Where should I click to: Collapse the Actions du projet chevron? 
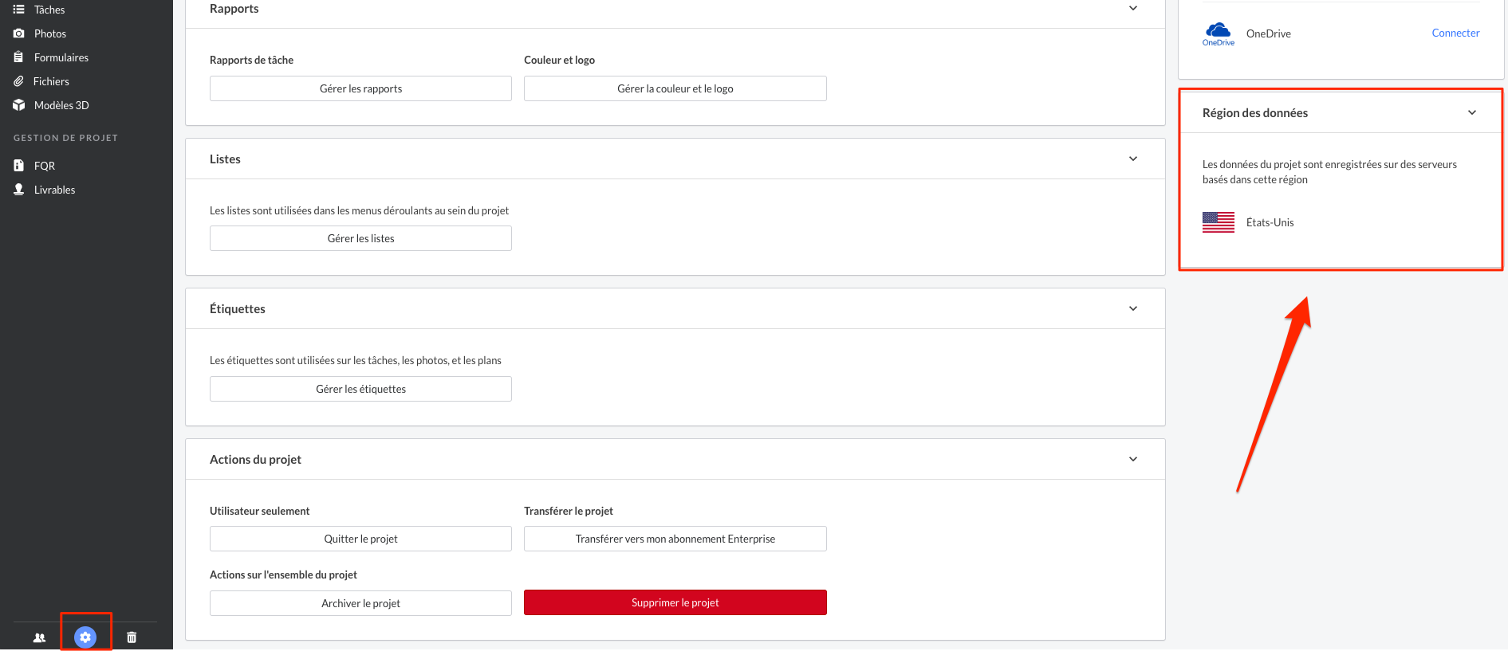(x=1133, y=459)
